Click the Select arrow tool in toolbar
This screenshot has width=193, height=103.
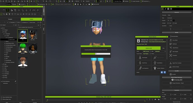[43, 1]
